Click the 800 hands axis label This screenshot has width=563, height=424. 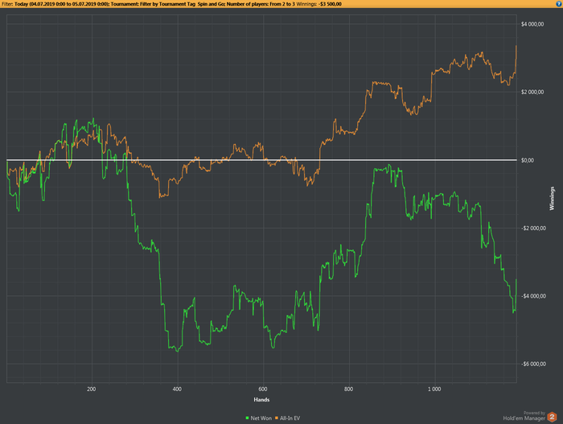348,389
